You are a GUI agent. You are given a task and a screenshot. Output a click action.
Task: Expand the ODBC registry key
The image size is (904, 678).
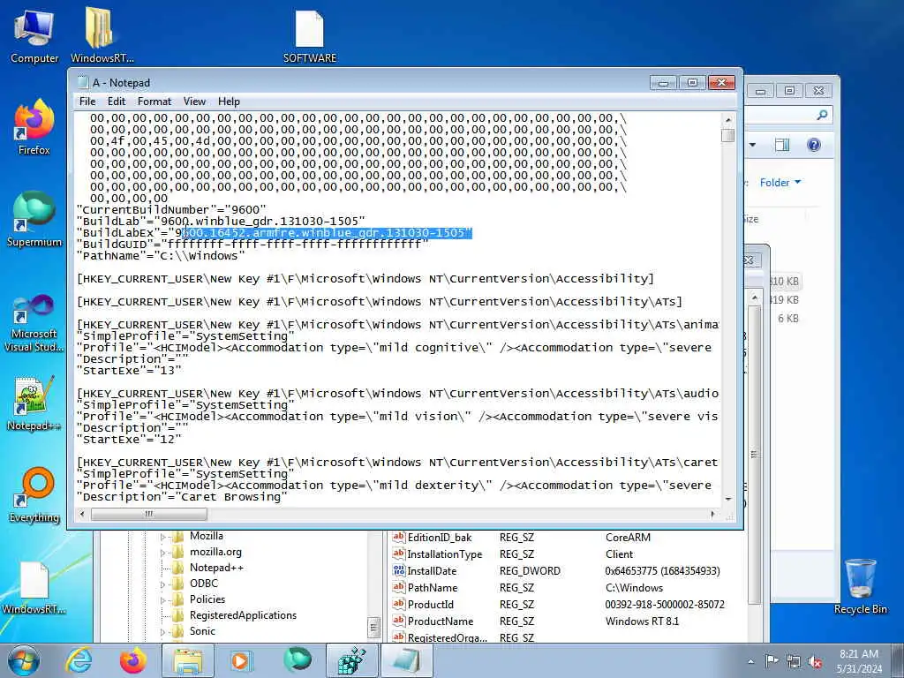[x=162, y=584]
